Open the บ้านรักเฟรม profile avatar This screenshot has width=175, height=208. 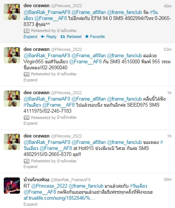(12, 186)
